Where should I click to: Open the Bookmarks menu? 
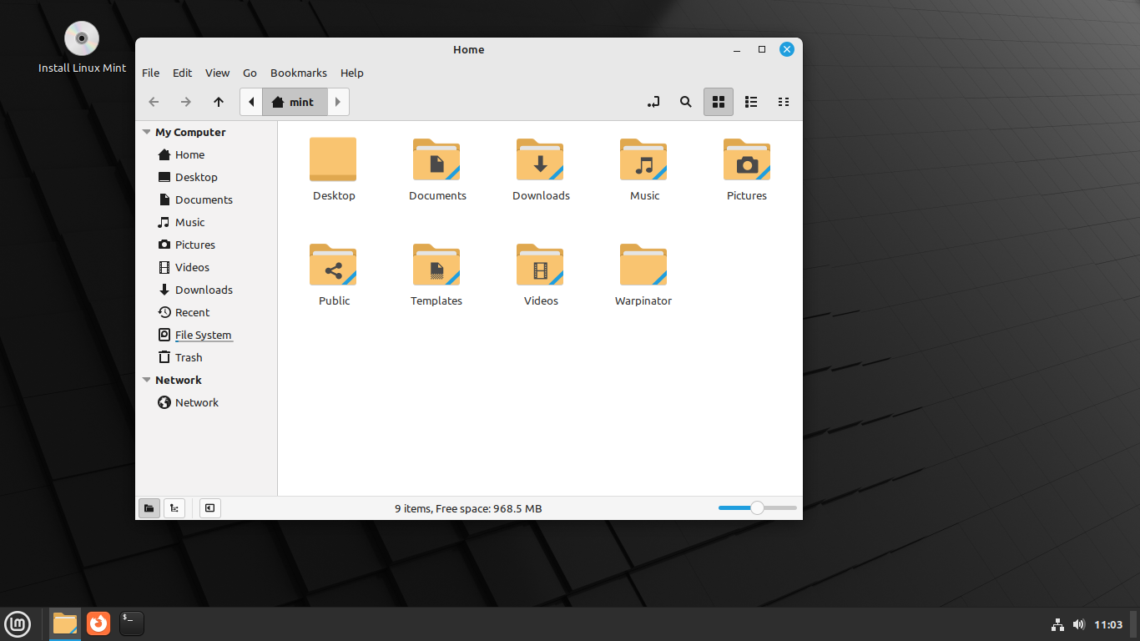click(299, 73)
